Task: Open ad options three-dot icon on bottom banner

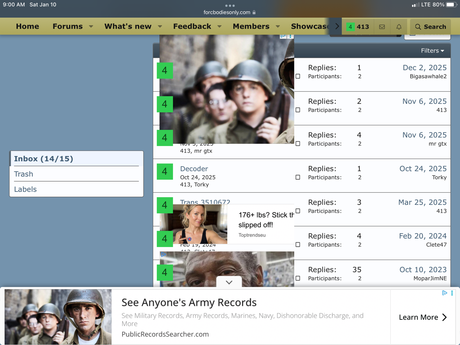Action: (452, 293)
